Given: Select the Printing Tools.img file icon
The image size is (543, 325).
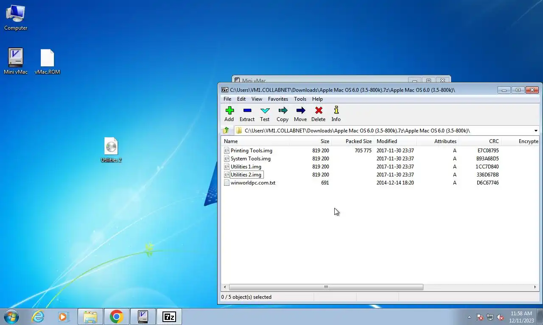Looking at the screenshot, I should [227, 151].
